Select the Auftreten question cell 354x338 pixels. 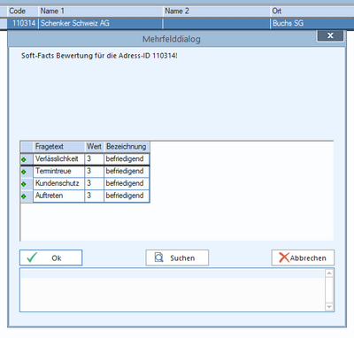coord(59,196)
